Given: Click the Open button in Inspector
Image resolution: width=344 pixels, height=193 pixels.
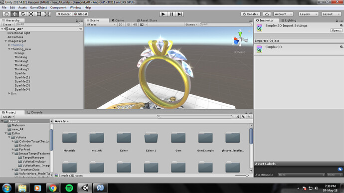Looking at the screenshot, I should [336, 30].
